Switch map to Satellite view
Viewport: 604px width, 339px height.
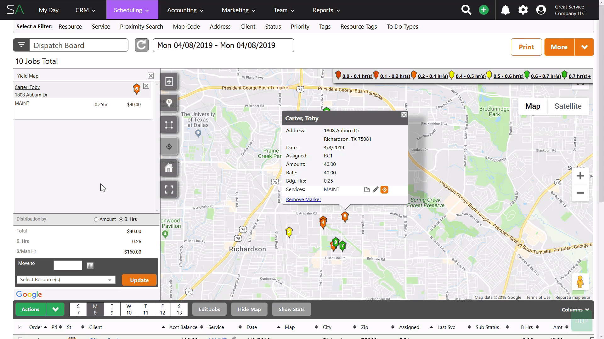point(568,106)
